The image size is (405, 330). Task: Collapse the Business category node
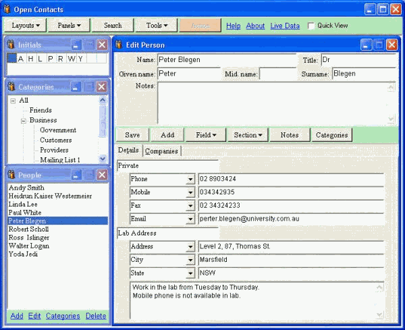click(23, 121)
